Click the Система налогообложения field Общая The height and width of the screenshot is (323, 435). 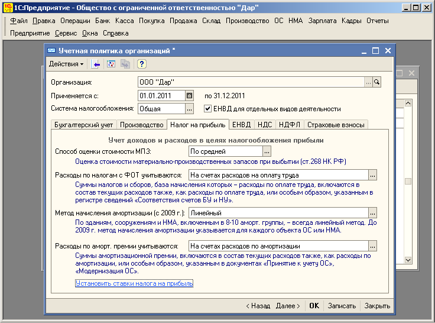161,109
